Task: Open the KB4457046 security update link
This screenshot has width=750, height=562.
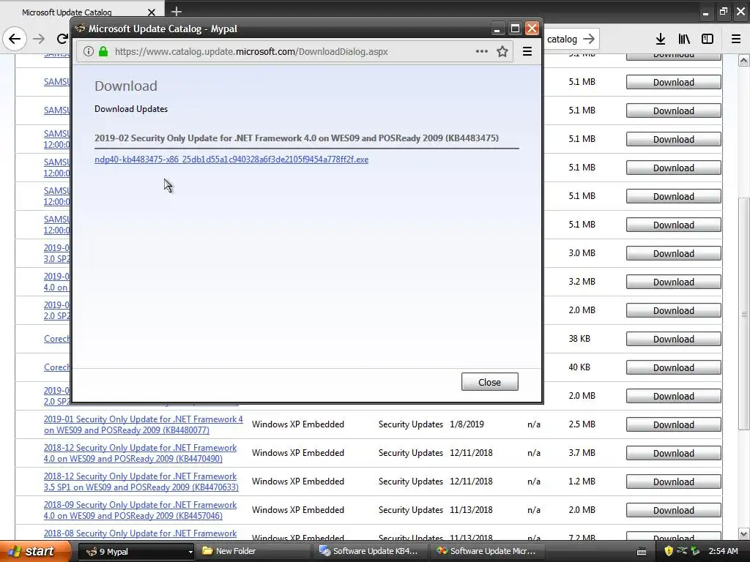Action: coord(140,510)
